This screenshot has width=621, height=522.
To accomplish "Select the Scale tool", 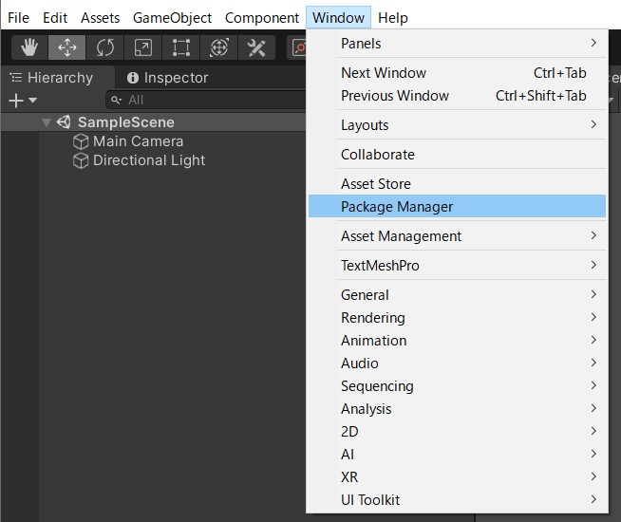I will click(x=142, y=47).
